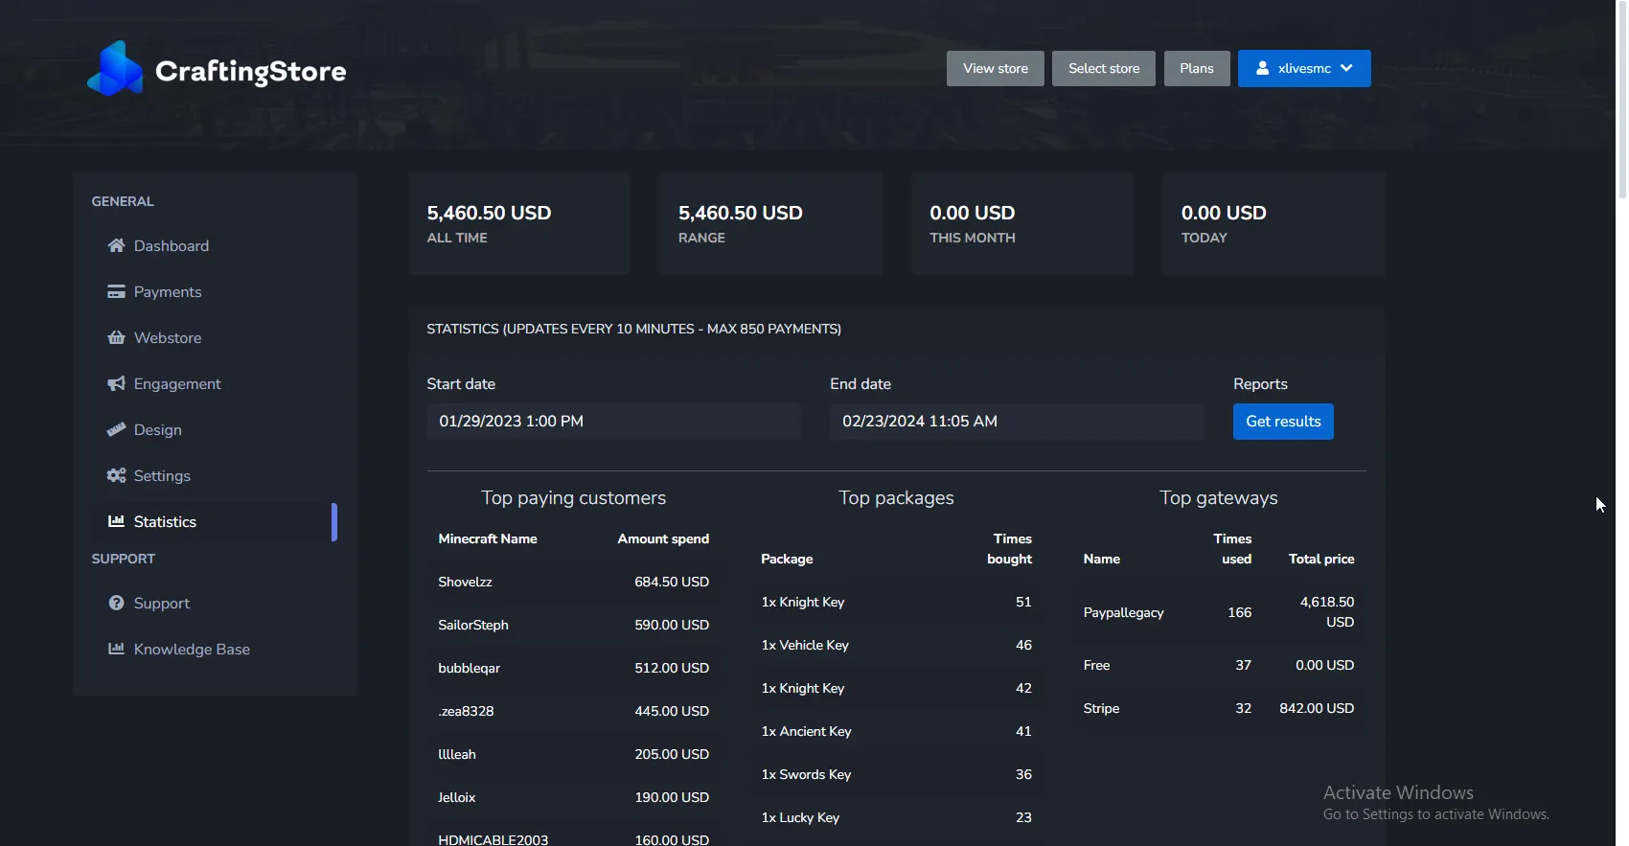This screenshot has width=1629, height=846.
Task: Click the user avatar icon beside xlivesmc
Action: [x=1262, y=68]
